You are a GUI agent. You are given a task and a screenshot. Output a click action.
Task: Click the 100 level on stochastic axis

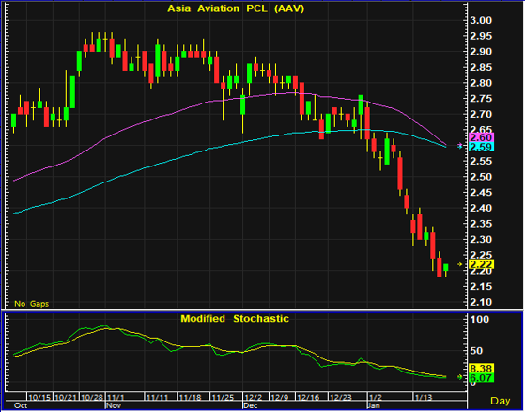tap(480, 319)
